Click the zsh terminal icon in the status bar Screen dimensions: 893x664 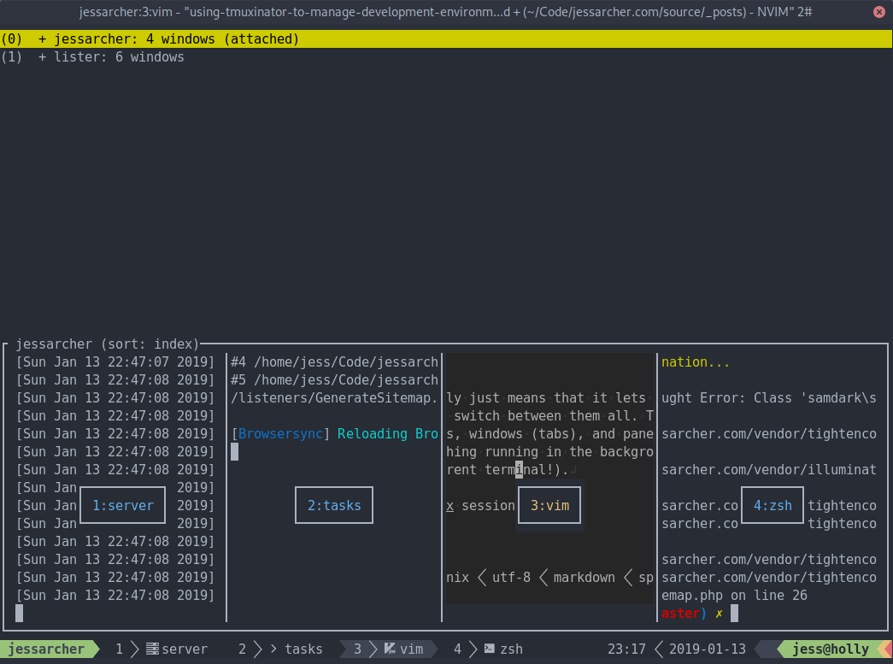490,649
